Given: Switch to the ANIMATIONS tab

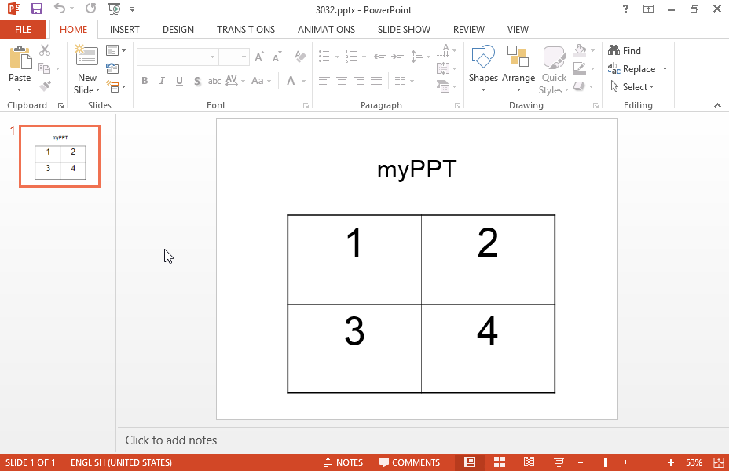Looking at the screenshot, I should [x=326, y=30].
